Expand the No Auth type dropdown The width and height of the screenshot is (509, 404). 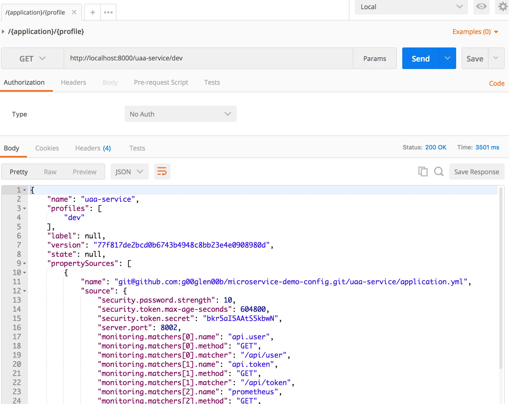click(180, 114)
